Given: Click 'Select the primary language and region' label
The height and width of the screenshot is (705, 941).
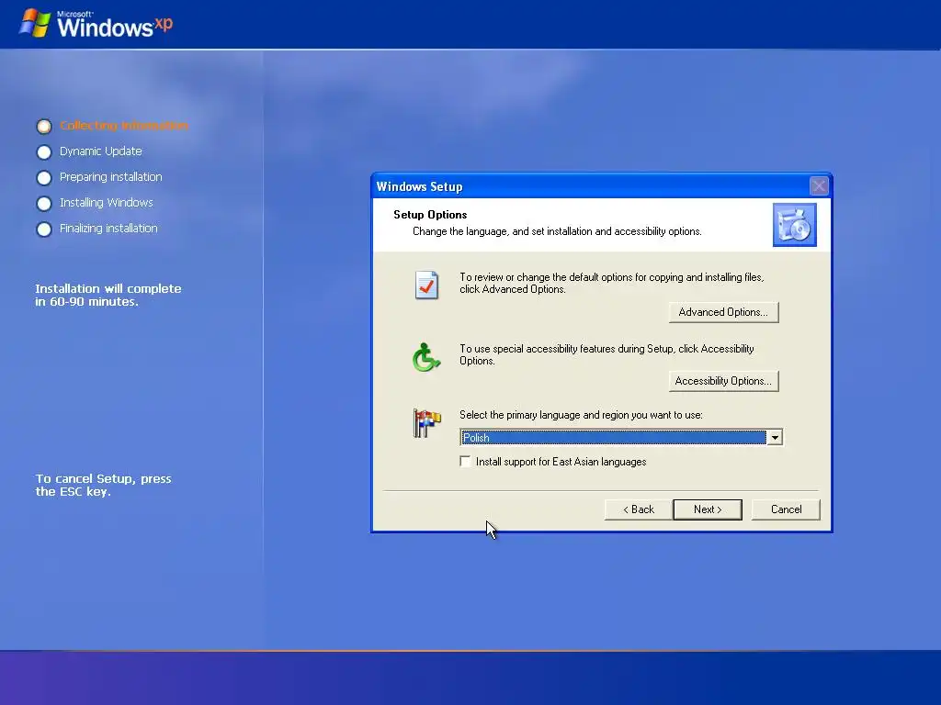Looking at the screenshot, I should point(581,415).
